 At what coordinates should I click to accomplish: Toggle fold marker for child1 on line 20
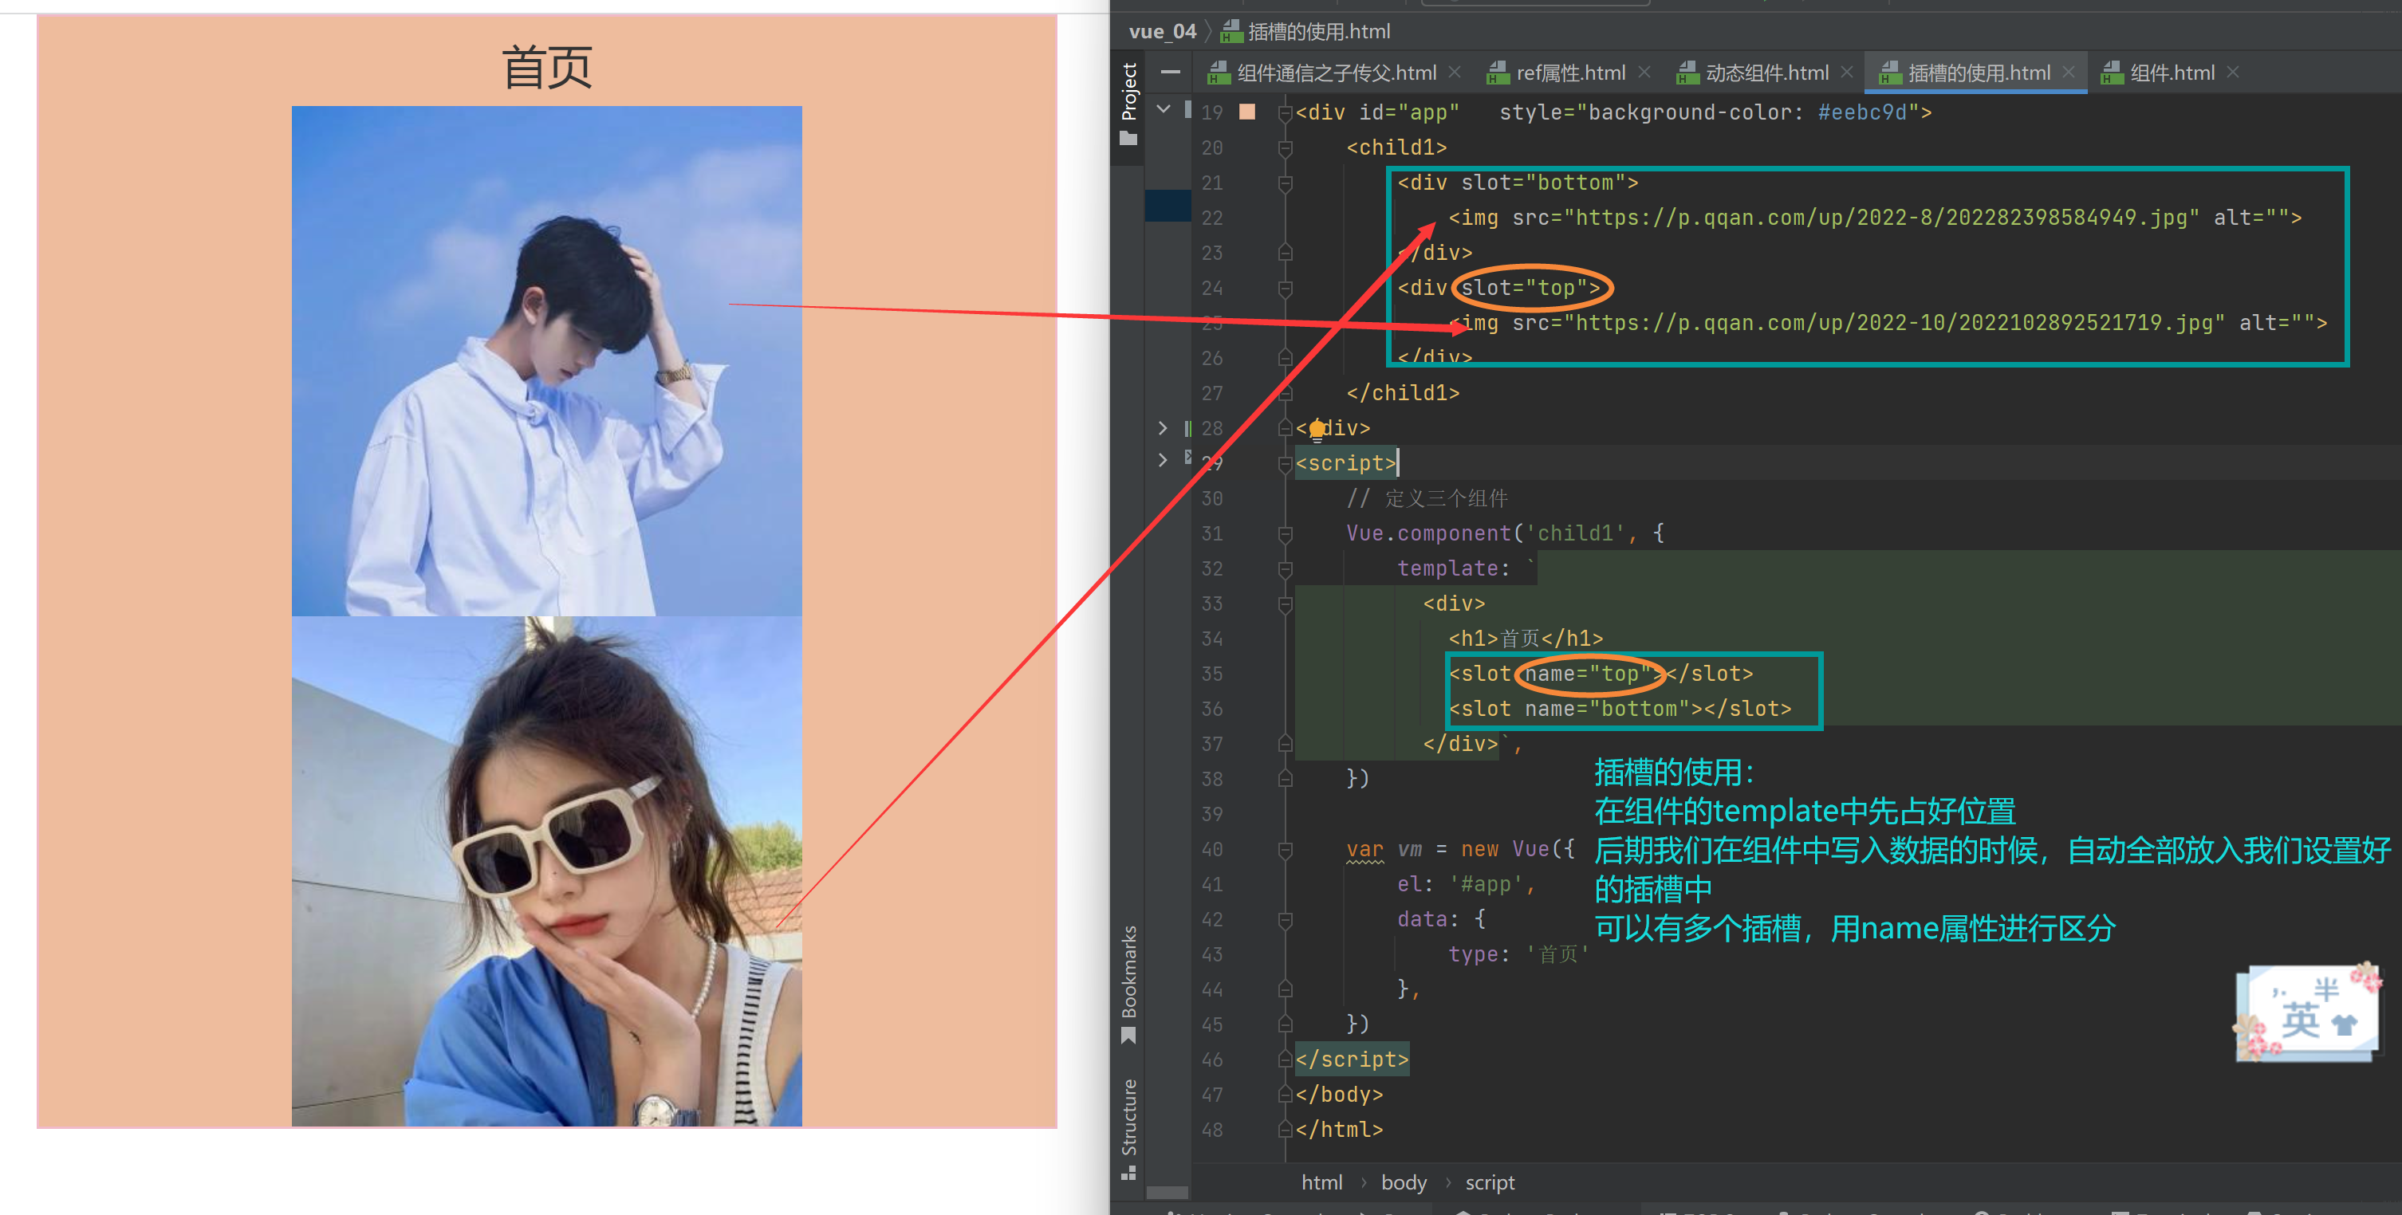[x=1285, y=148]
